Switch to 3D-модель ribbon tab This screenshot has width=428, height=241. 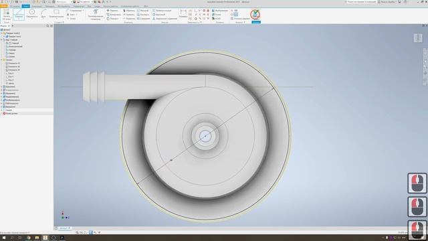point(15,6)
